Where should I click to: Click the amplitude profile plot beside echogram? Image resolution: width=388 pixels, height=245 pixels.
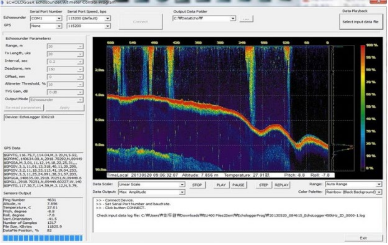tap(342, 108)
